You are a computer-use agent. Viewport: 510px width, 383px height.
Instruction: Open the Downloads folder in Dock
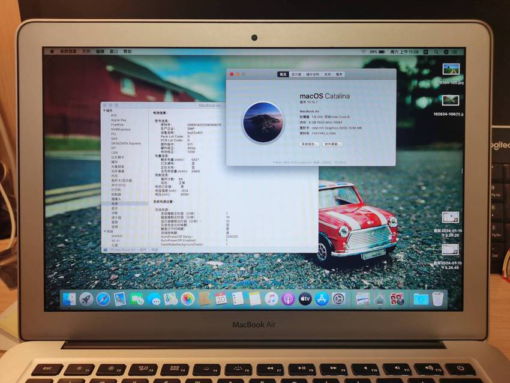(x=421, y=299)
